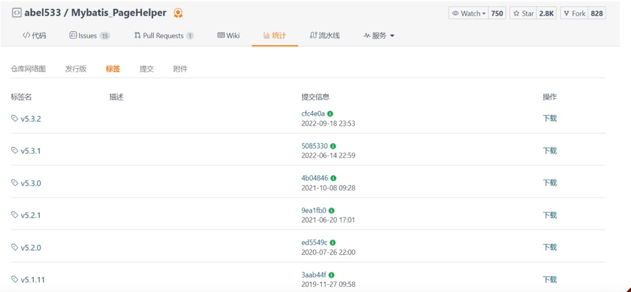Open the 服务 dropdown menu
This screenshot has width=631, height=292.
379,35
